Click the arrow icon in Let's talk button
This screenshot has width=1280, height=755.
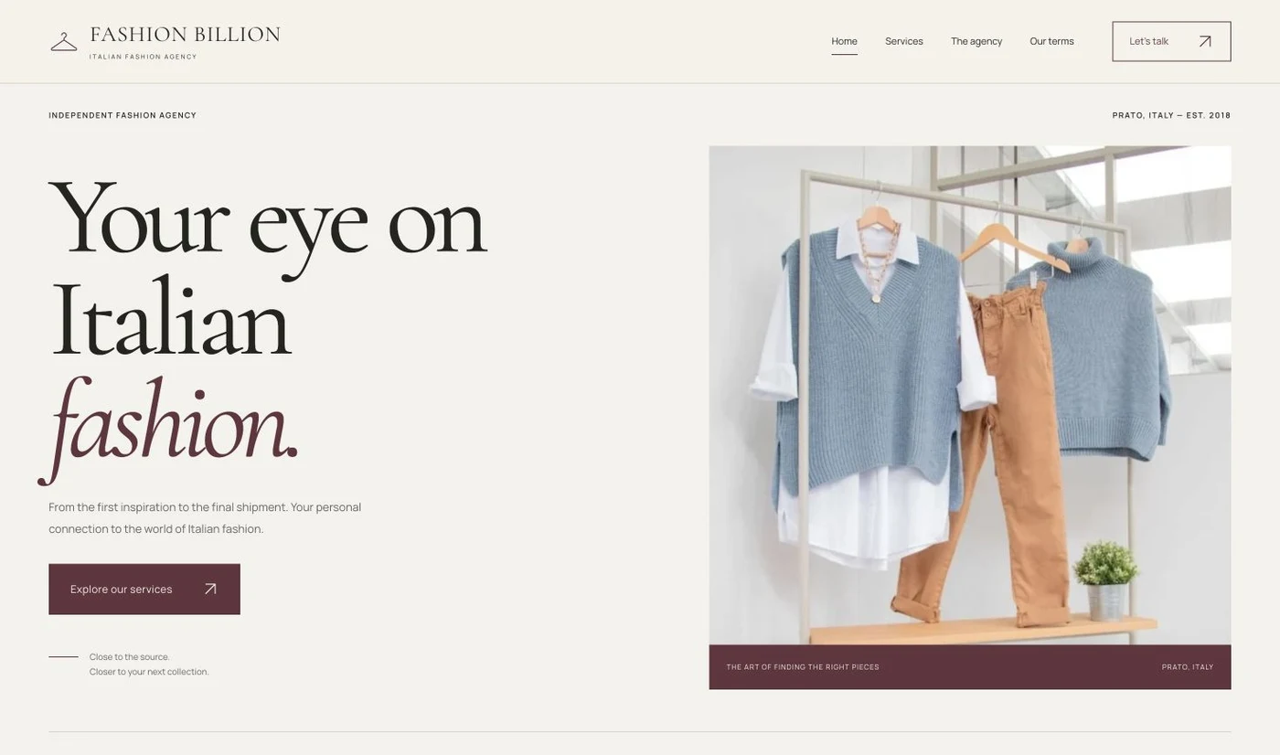[1205, 41]
